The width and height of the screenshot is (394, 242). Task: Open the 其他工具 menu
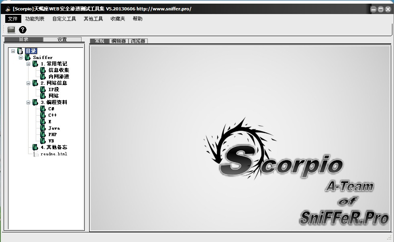click(x=93, y=19)
